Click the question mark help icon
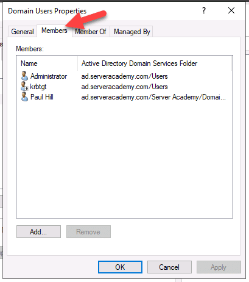 tap(204, 10)
